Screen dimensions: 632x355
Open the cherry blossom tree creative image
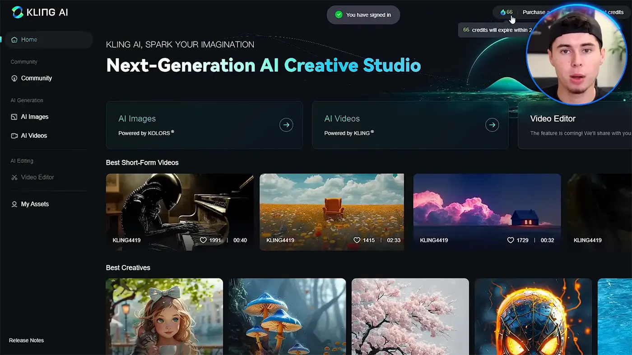point(410,316)
